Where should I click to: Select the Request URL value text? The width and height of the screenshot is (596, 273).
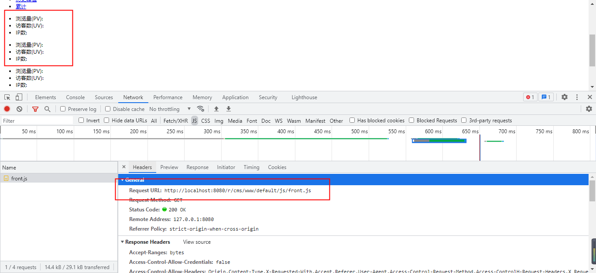coord(238,190)
